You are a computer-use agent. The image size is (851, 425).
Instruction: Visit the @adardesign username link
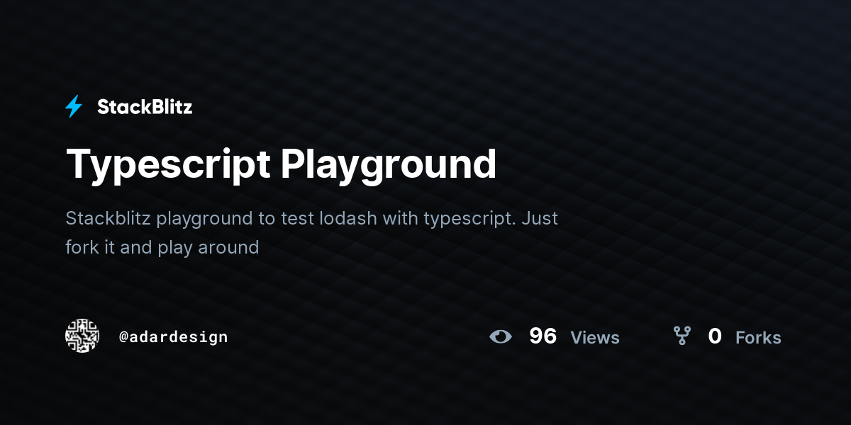click(x=174, y=336)
